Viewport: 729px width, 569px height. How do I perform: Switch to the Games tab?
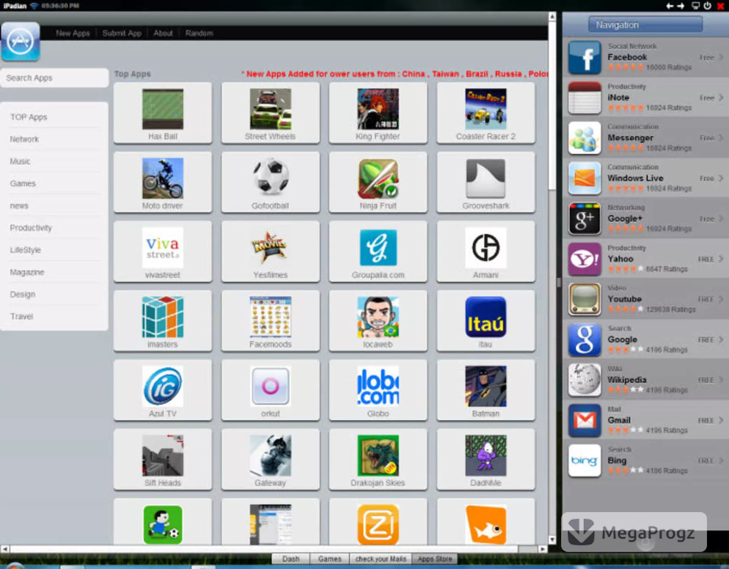click(330, 559)
